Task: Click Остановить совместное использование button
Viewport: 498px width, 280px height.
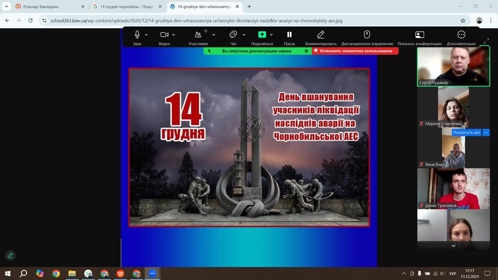Action: click(x=356, y=51)
